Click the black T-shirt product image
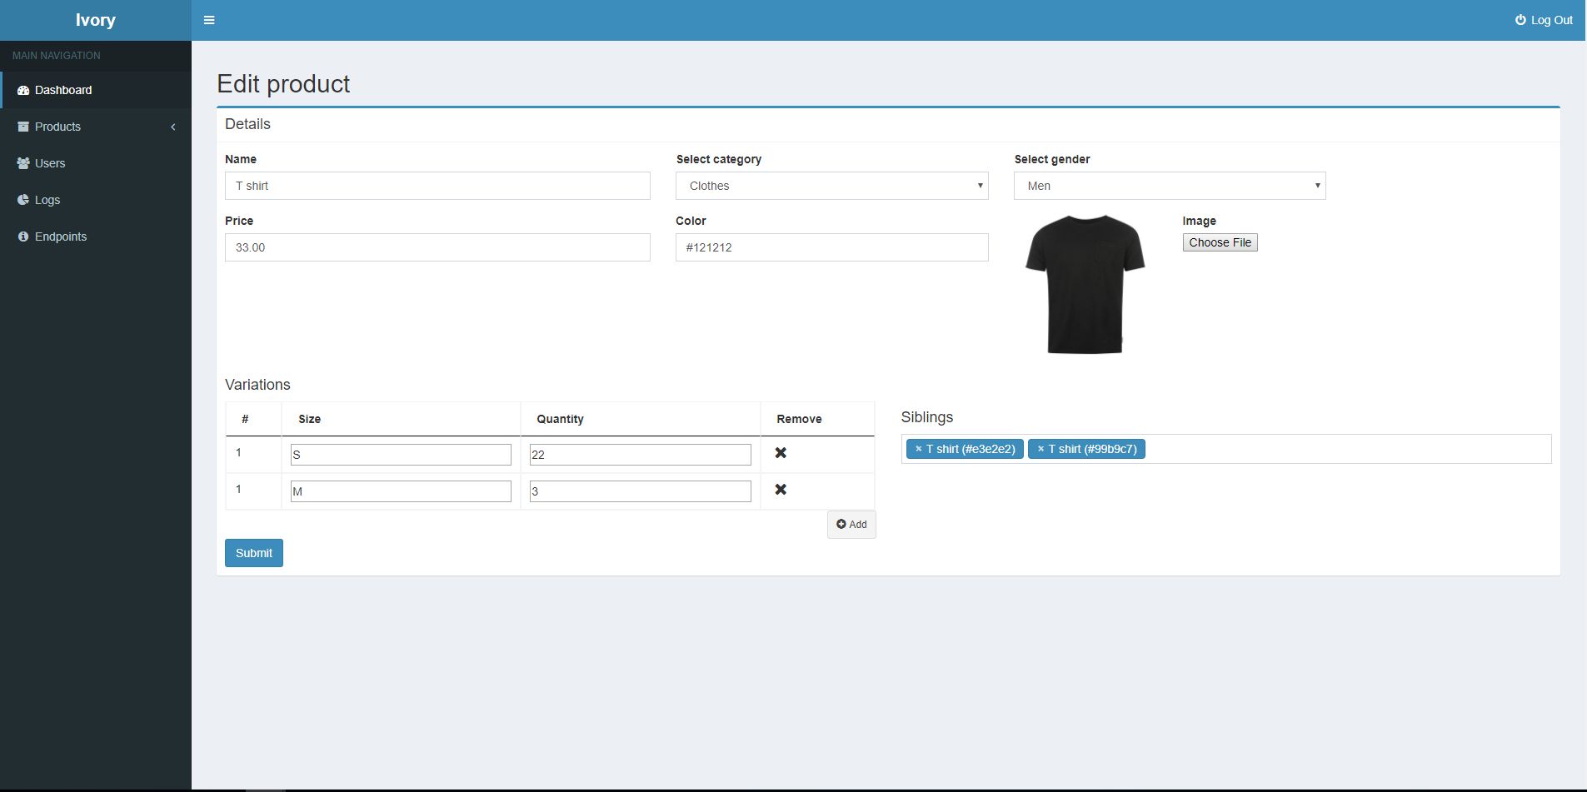 pyautogui.click(x=1085, y=284)
